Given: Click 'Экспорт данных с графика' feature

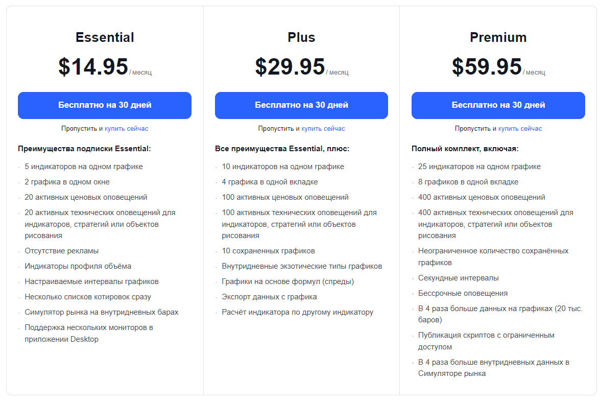Looking at the screenshot, I should 269,297.
